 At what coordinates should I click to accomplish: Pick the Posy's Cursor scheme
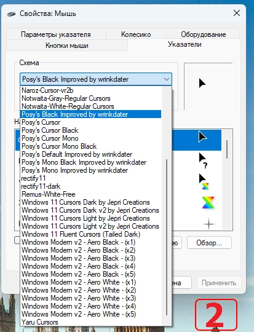[90, 122]
